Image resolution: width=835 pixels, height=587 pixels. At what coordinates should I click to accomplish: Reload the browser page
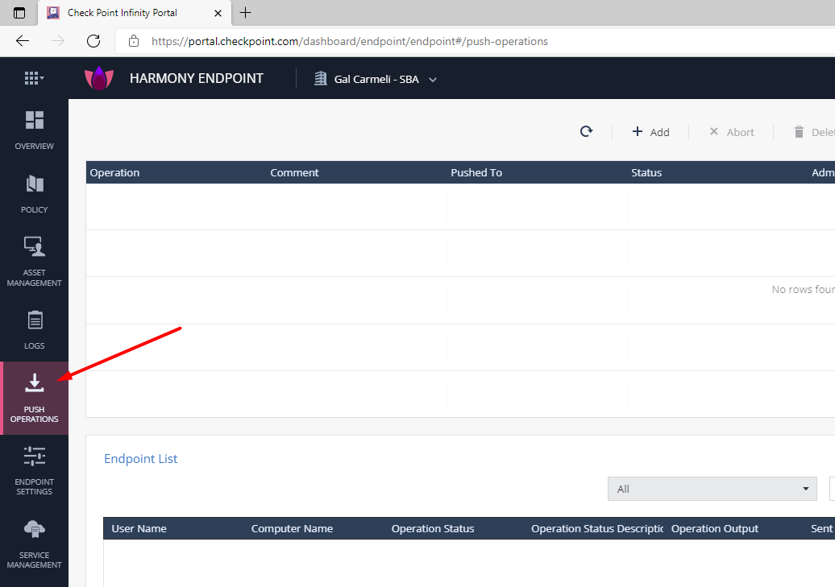point(93,41)
